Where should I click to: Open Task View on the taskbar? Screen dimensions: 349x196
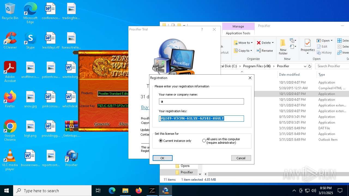(98, 191)
